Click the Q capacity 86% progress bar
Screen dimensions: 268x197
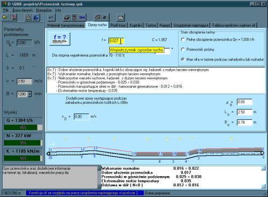point(23,127)
